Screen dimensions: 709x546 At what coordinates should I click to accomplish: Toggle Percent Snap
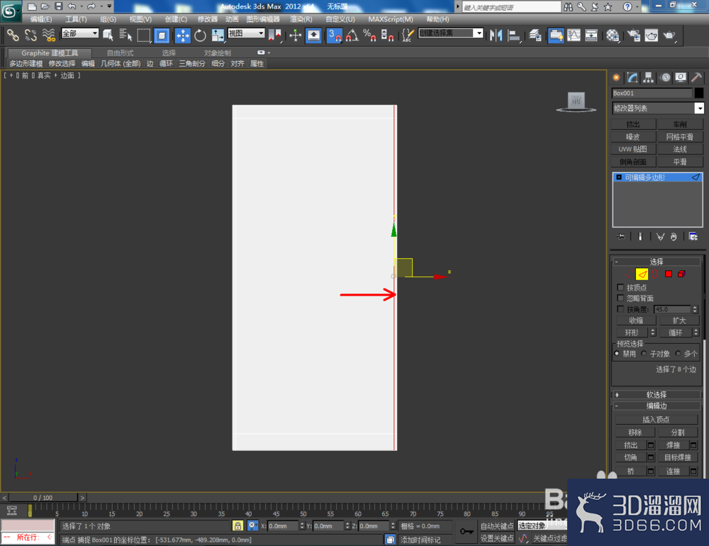[x=369, y=35]
